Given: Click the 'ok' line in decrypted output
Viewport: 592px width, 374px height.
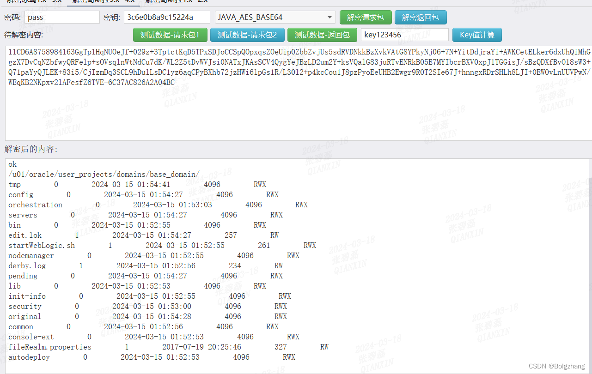Looking at the screenshot, I should tap(12, 164).
